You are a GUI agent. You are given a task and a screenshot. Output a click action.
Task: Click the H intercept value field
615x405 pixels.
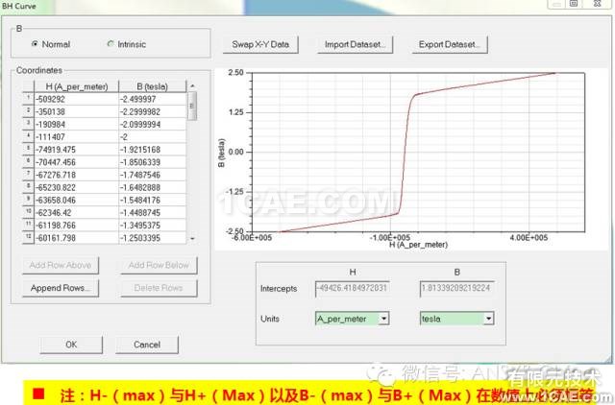[353, 288]
